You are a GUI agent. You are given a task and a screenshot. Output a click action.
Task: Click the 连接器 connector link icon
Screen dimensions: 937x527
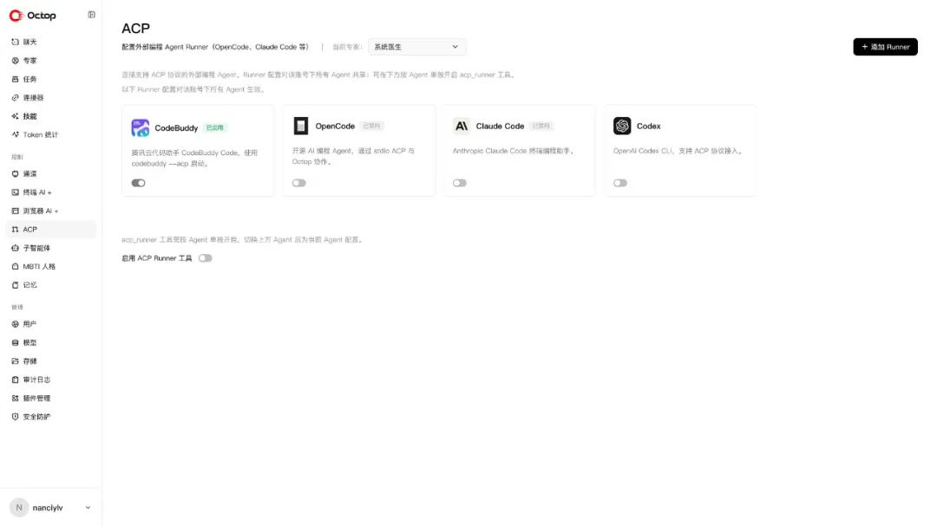click(x=15, y=97)
